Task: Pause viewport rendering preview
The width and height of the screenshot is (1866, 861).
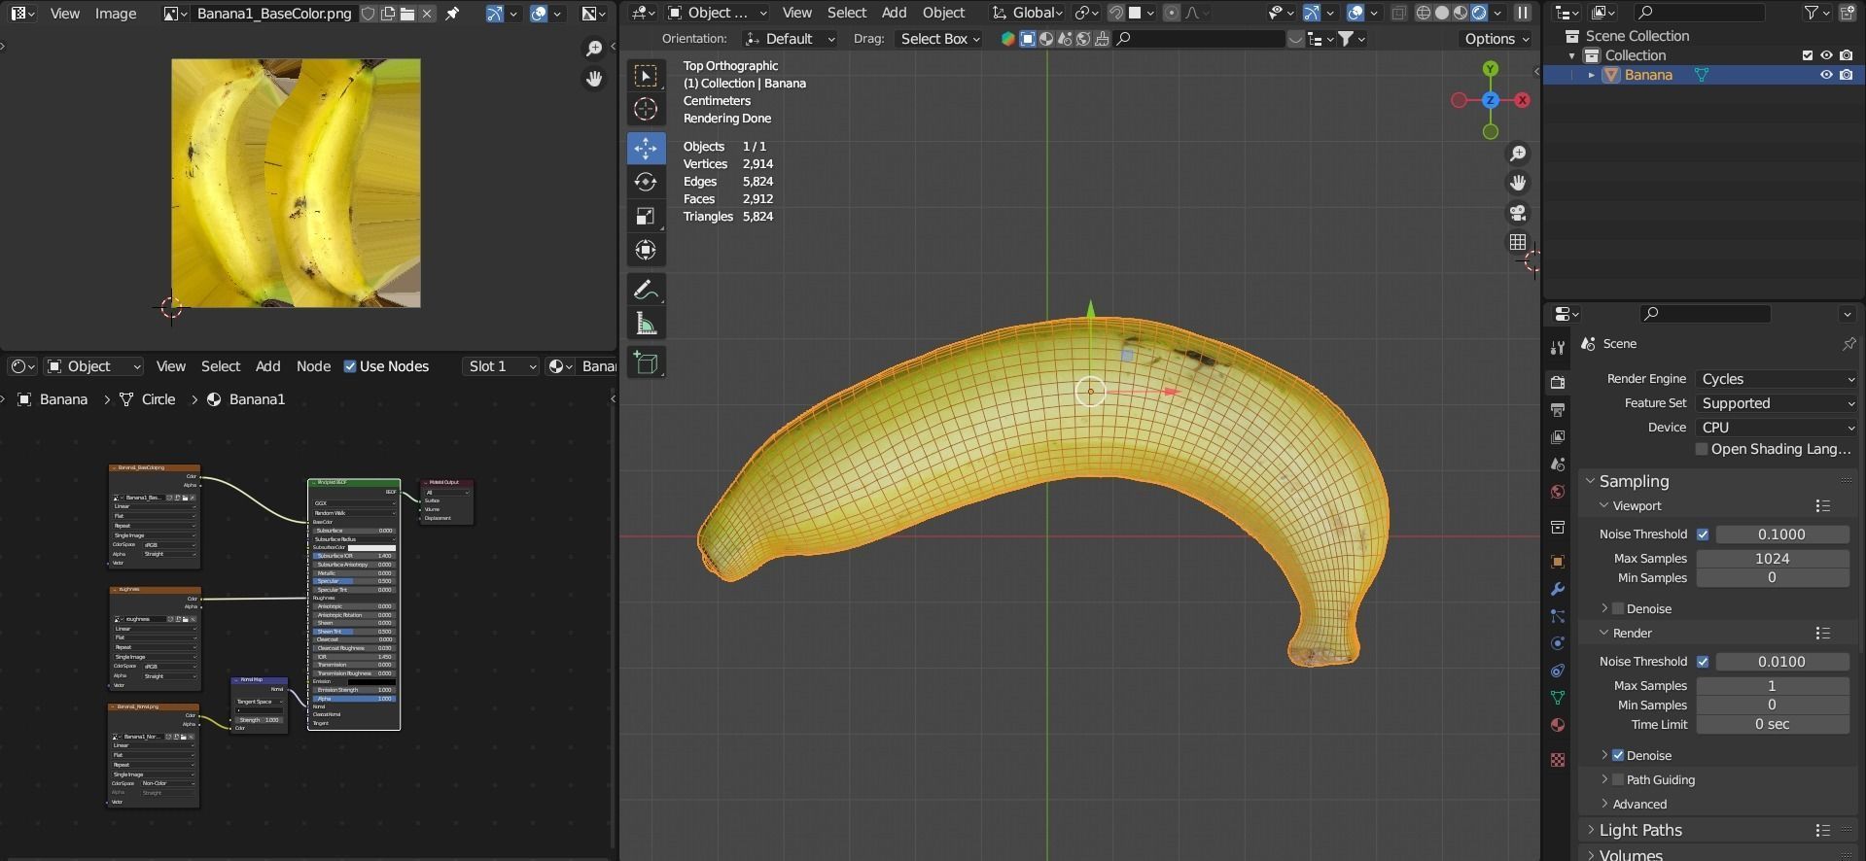Action: coord(1523,13)
